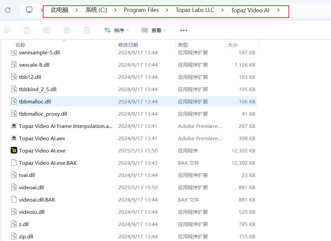Screen dimensions: 331x241
Task: Click the computer monitor icon in address bar
Action: (29, 10)
